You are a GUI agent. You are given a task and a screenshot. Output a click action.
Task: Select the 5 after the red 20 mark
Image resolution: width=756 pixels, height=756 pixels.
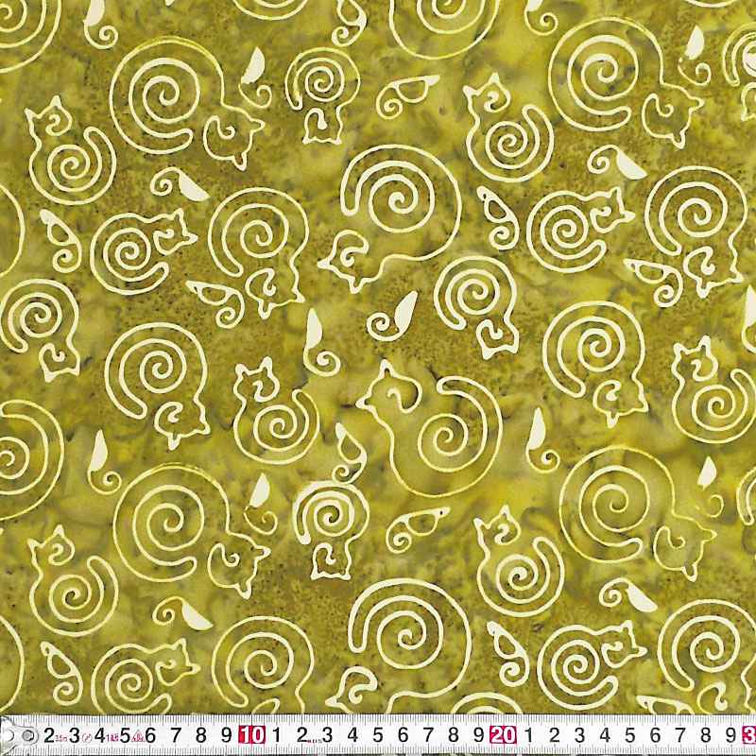pyautogui.click(x=629, y=735)
